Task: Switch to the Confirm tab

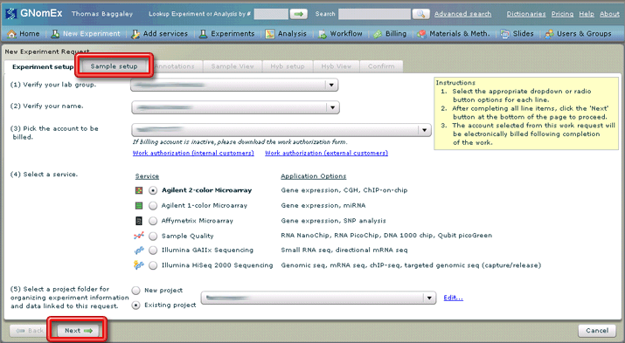Action: coord(381,66)
